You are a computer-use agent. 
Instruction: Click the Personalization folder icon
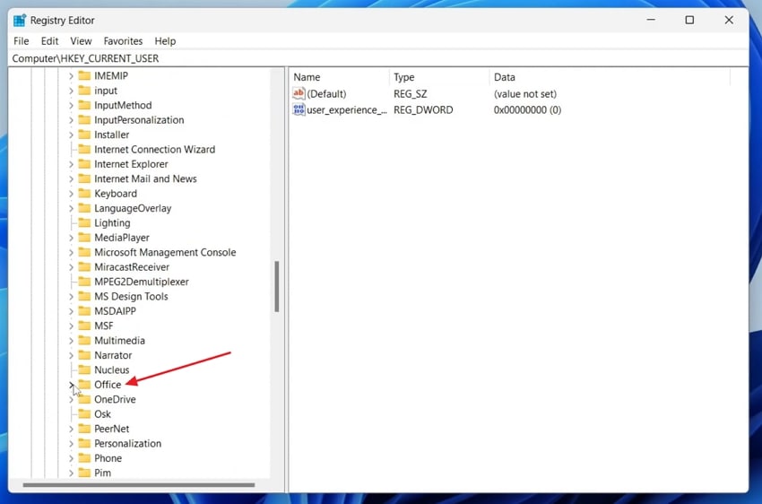tap(84, 443)
